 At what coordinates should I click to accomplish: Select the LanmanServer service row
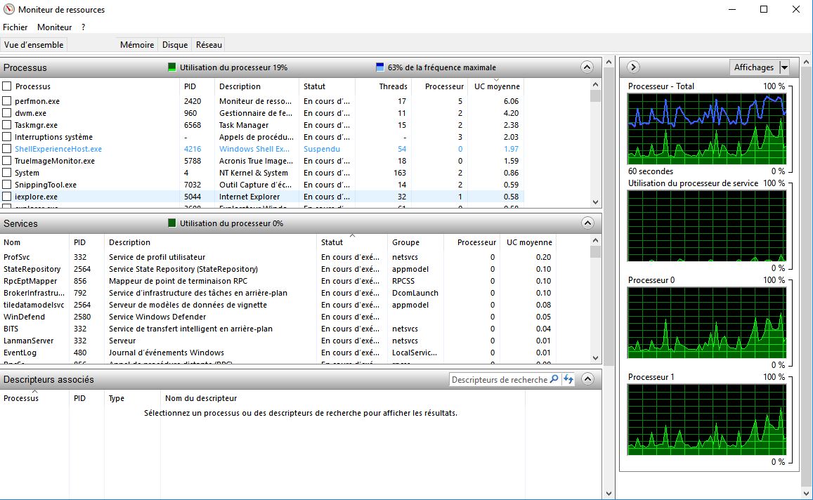[x=279, y=341]
